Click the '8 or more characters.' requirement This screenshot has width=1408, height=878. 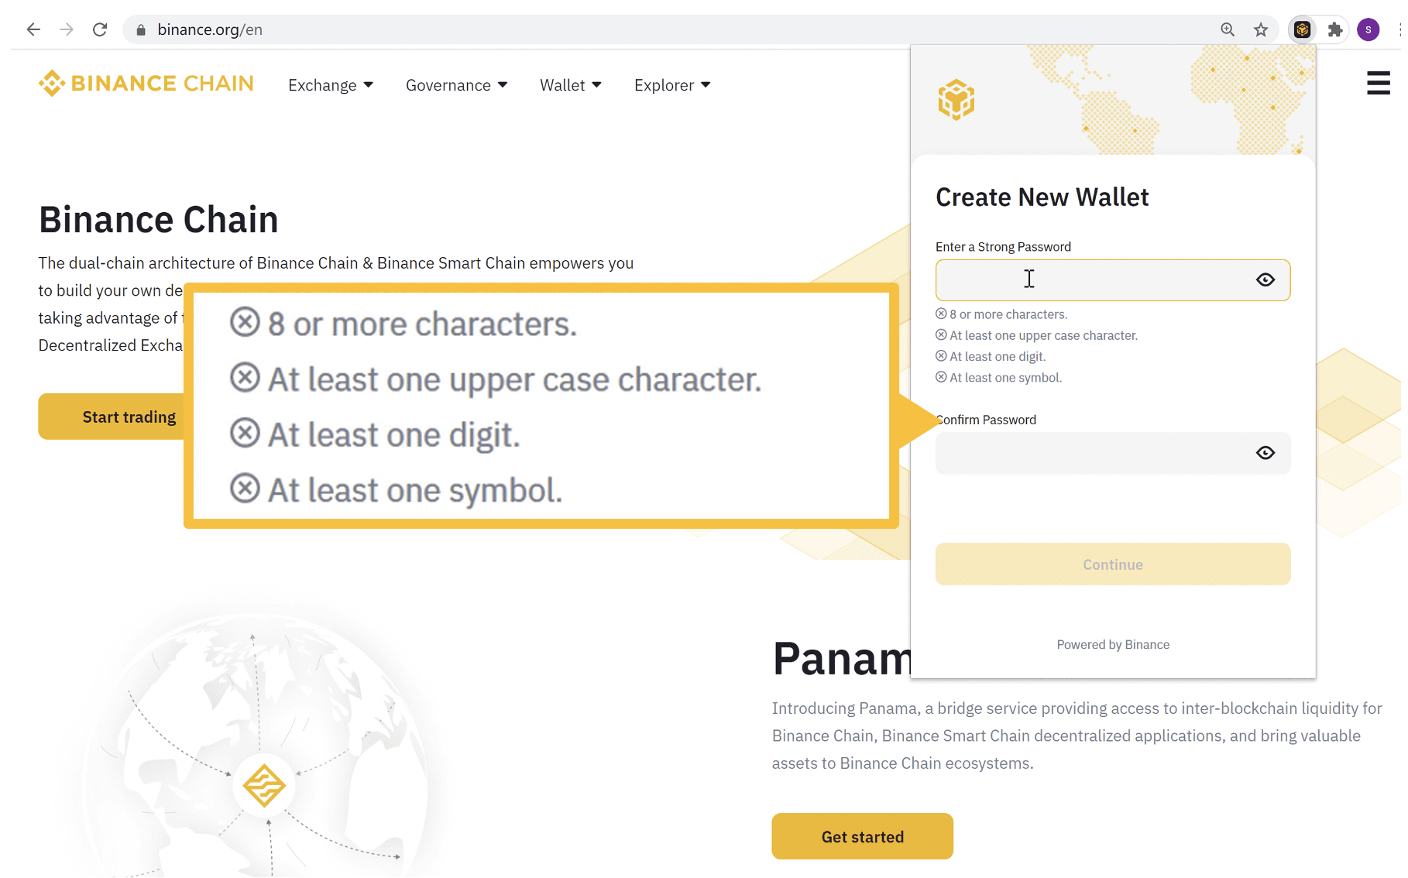pyautogui.click(x=1001, y=314)
